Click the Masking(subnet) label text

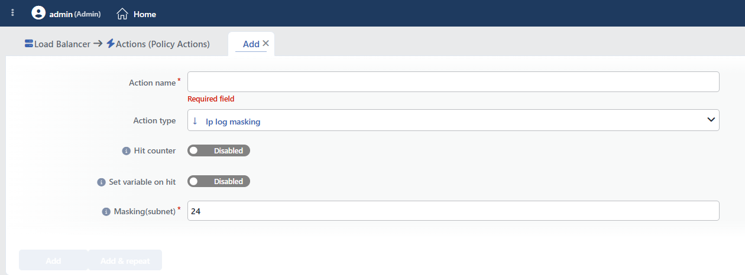tap(145, 211)
